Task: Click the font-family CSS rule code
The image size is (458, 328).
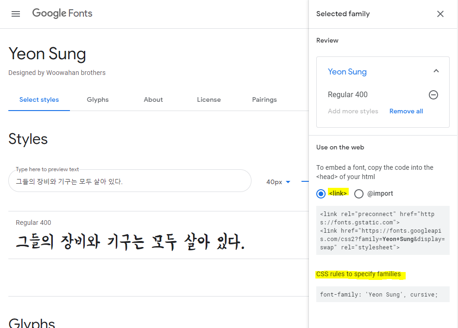Action: 383,294
